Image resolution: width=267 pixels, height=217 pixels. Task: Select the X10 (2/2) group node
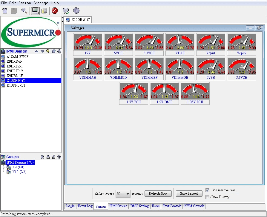19,172
